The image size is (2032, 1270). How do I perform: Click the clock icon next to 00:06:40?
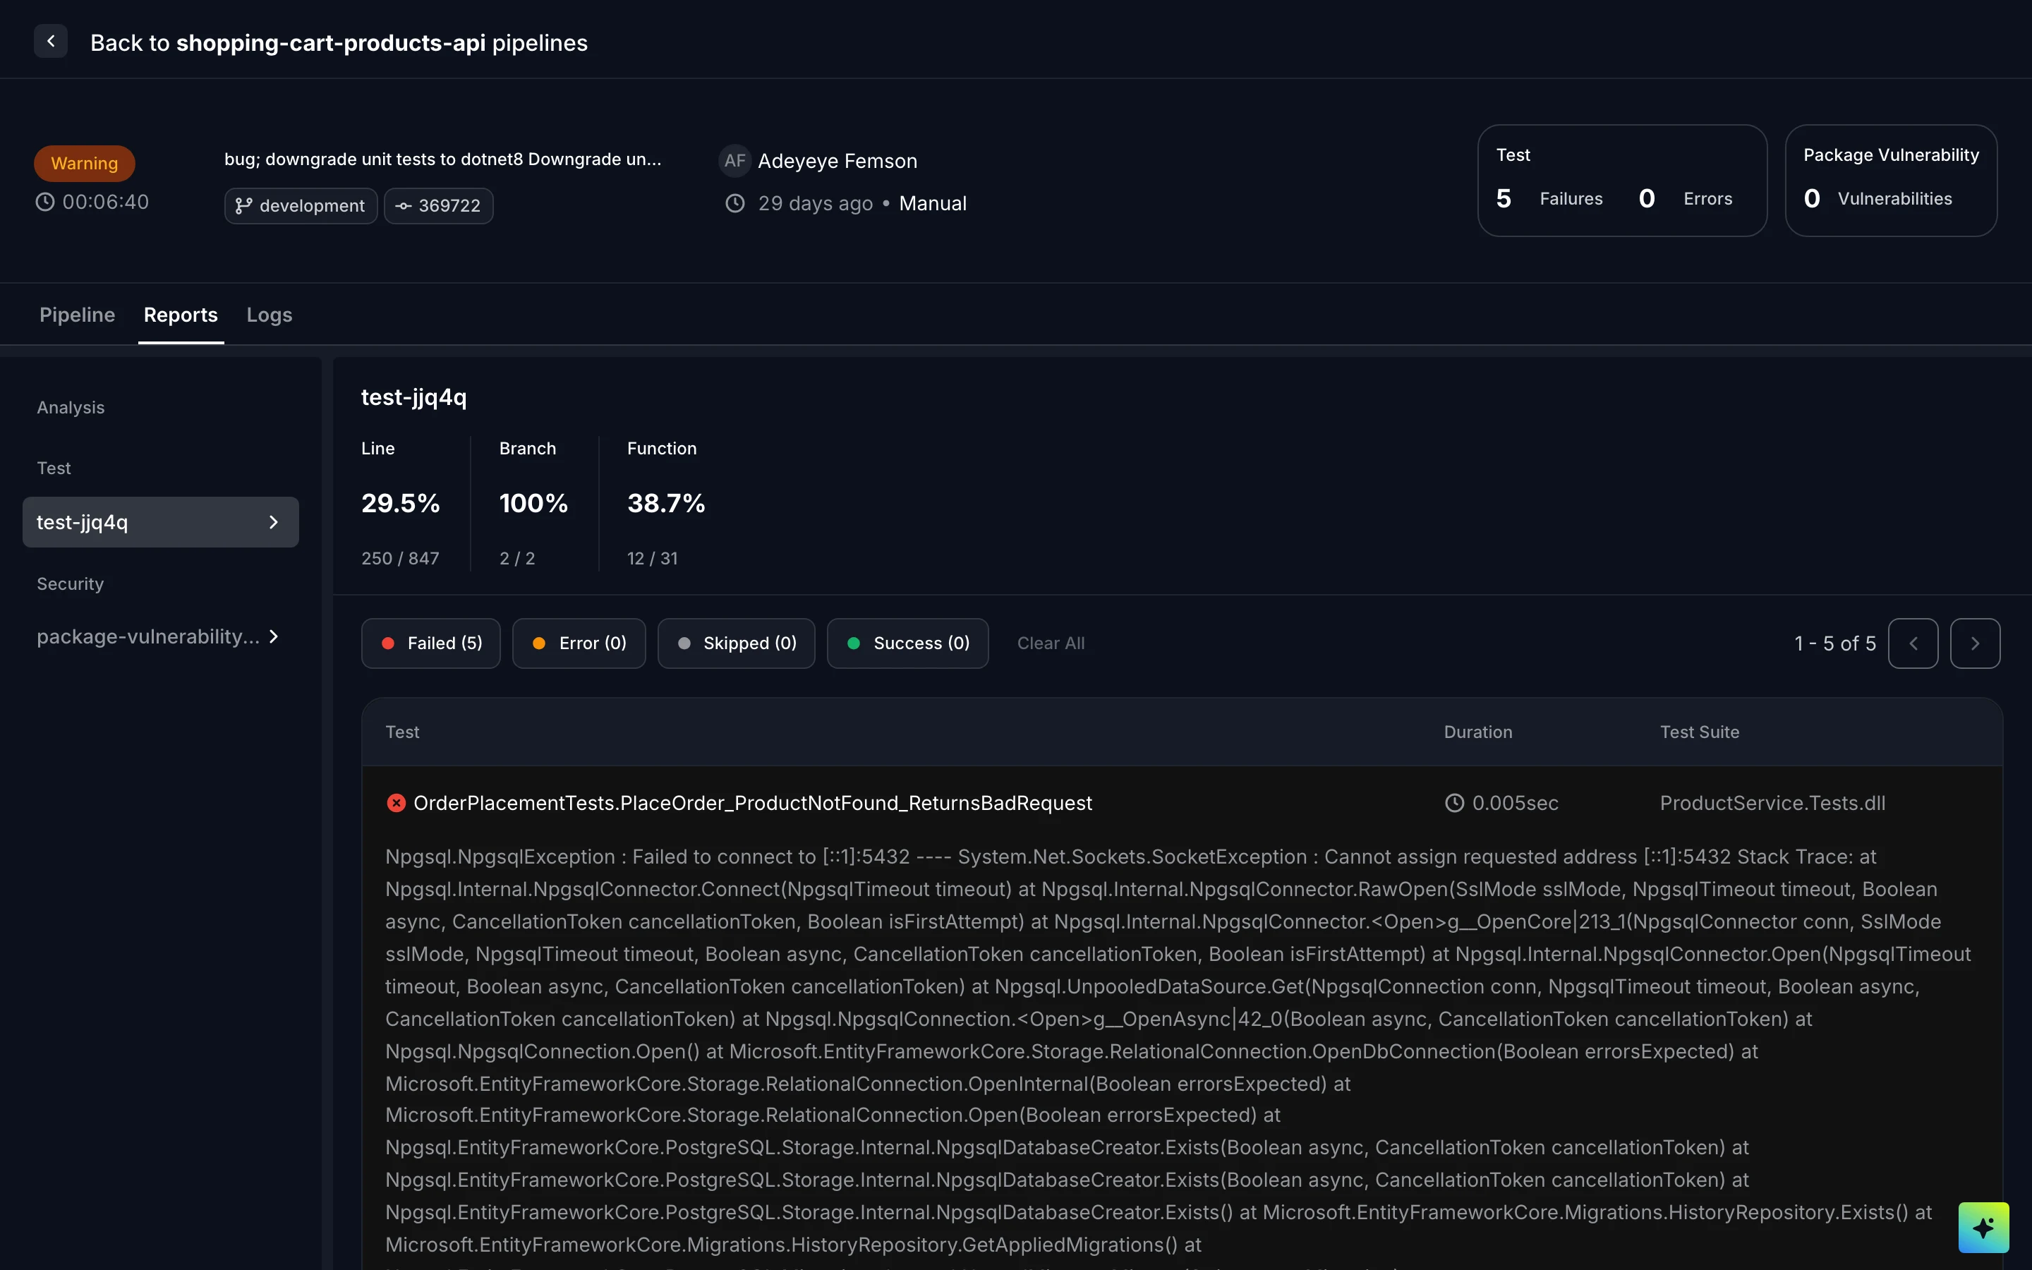44,202
